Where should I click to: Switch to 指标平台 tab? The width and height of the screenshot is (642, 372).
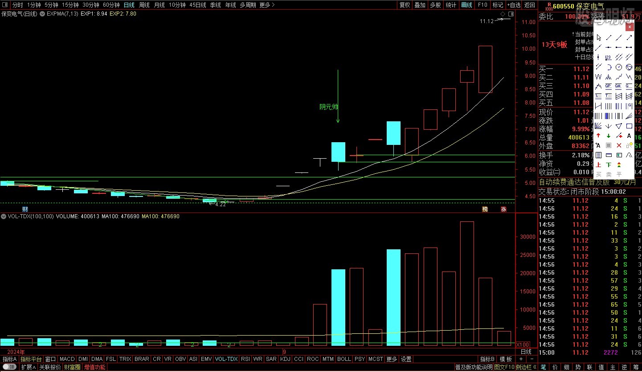click(x=31, y=359)
